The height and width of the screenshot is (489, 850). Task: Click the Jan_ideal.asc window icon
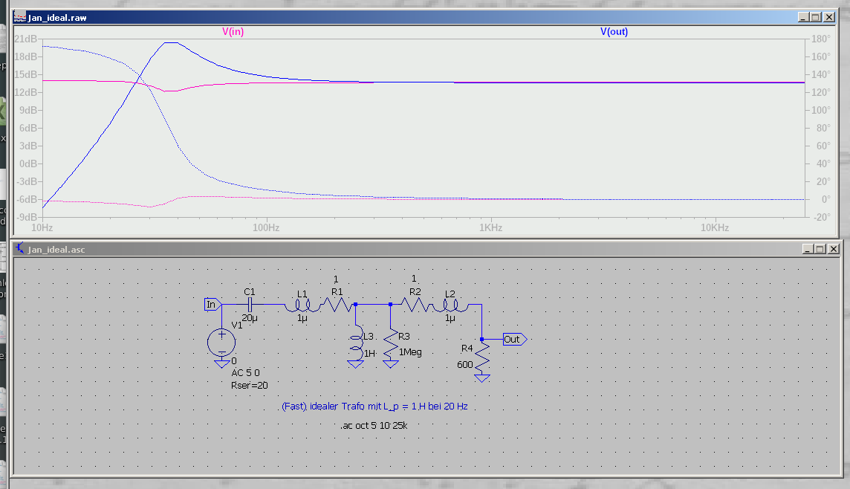(20, 249)
